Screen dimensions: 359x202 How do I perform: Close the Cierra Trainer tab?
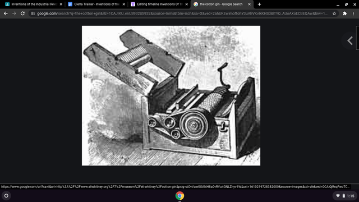click(123, 4)
